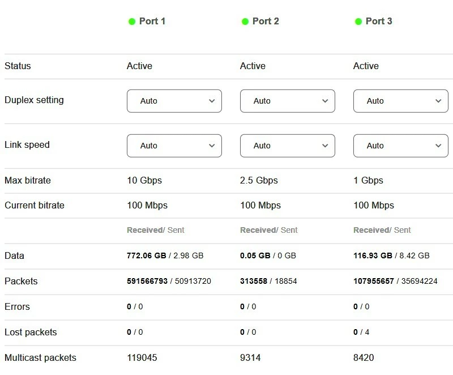The width and height of the screenshot is (453, 375).
Task: Click the green status dot for Port 3
Action: point(358,22)
